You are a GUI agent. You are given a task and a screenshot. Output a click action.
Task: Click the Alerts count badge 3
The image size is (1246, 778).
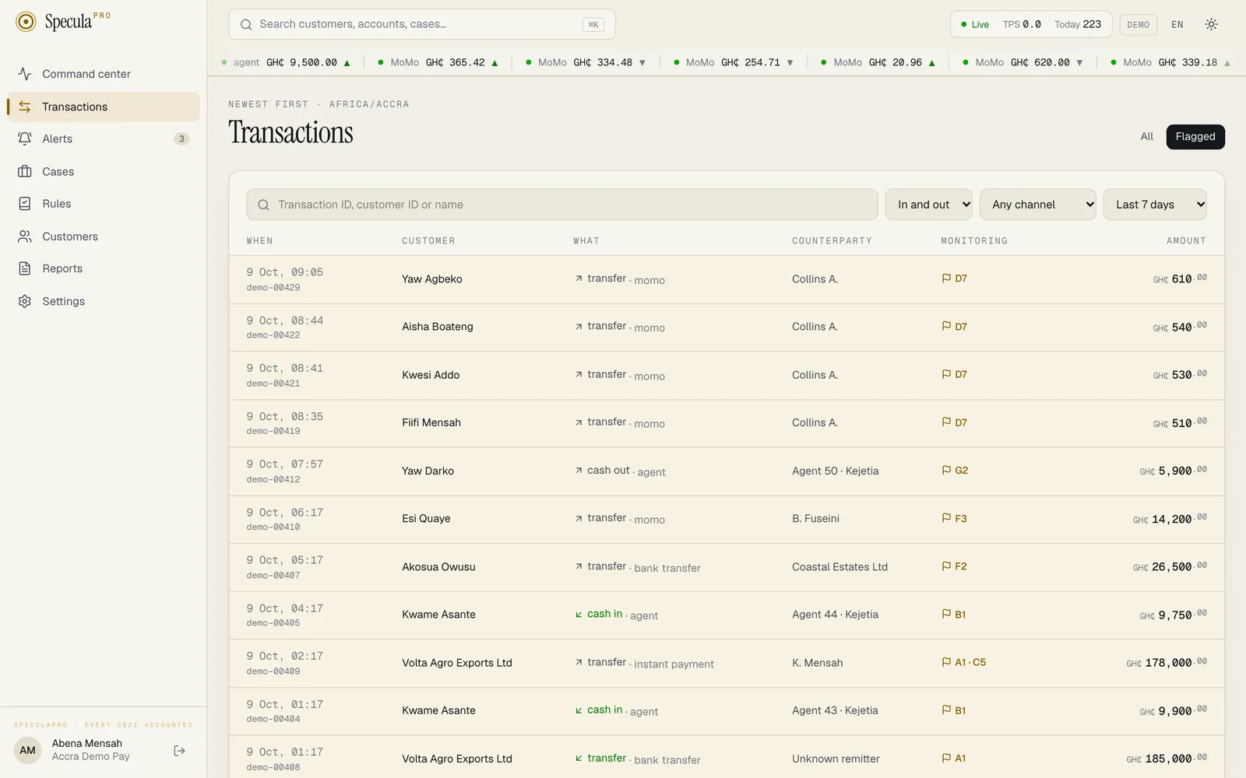[x=181, y=138]
